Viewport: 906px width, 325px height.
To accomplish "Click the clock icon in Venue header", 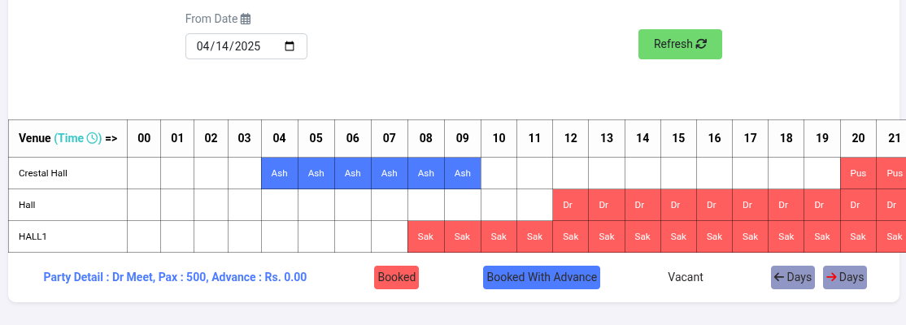I will (94, 138).
